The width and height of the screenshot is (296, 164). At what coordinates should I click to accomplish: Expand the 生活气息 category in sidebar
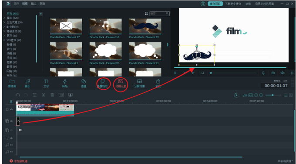pos(4,23)
